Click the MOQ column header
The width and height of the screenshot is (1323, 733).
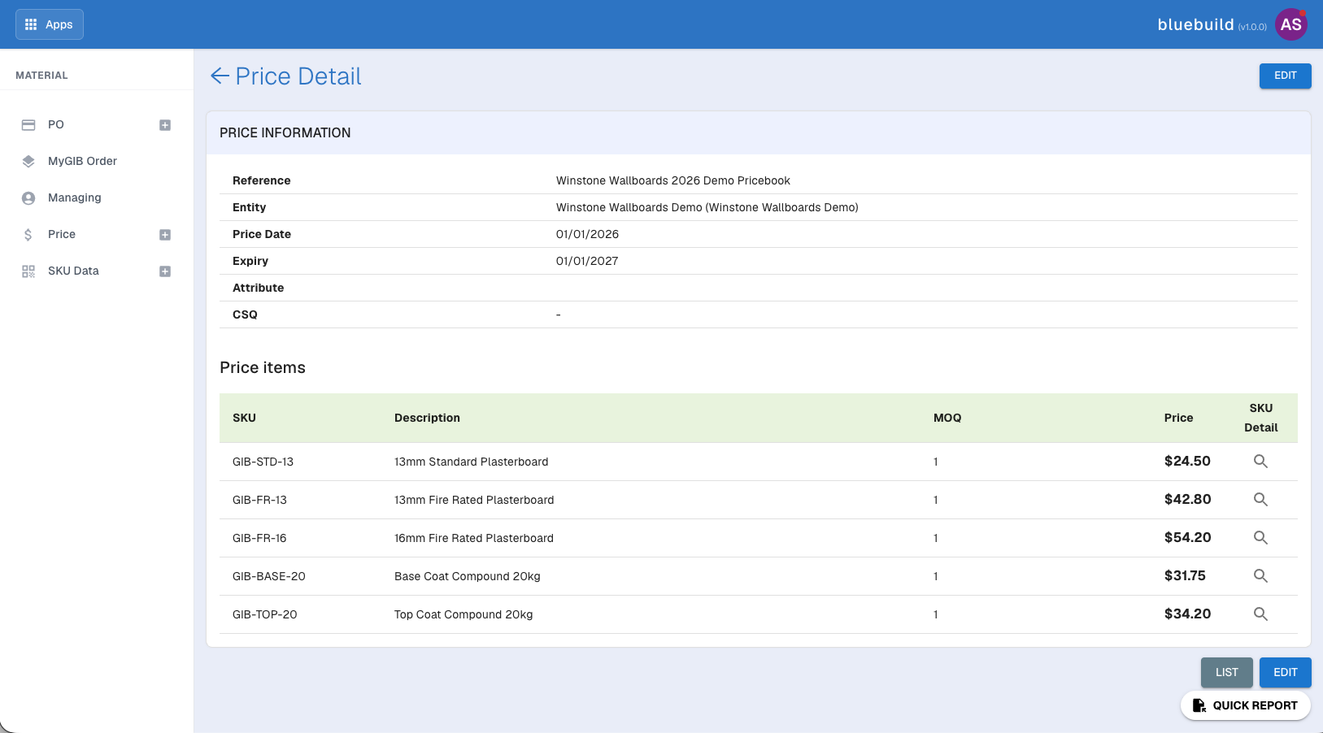coord(947,418)
